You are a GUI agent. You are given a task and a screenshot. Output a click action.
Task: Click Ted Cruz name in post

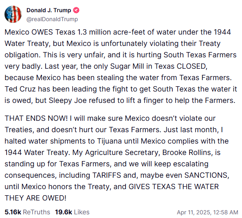(20, 89)
